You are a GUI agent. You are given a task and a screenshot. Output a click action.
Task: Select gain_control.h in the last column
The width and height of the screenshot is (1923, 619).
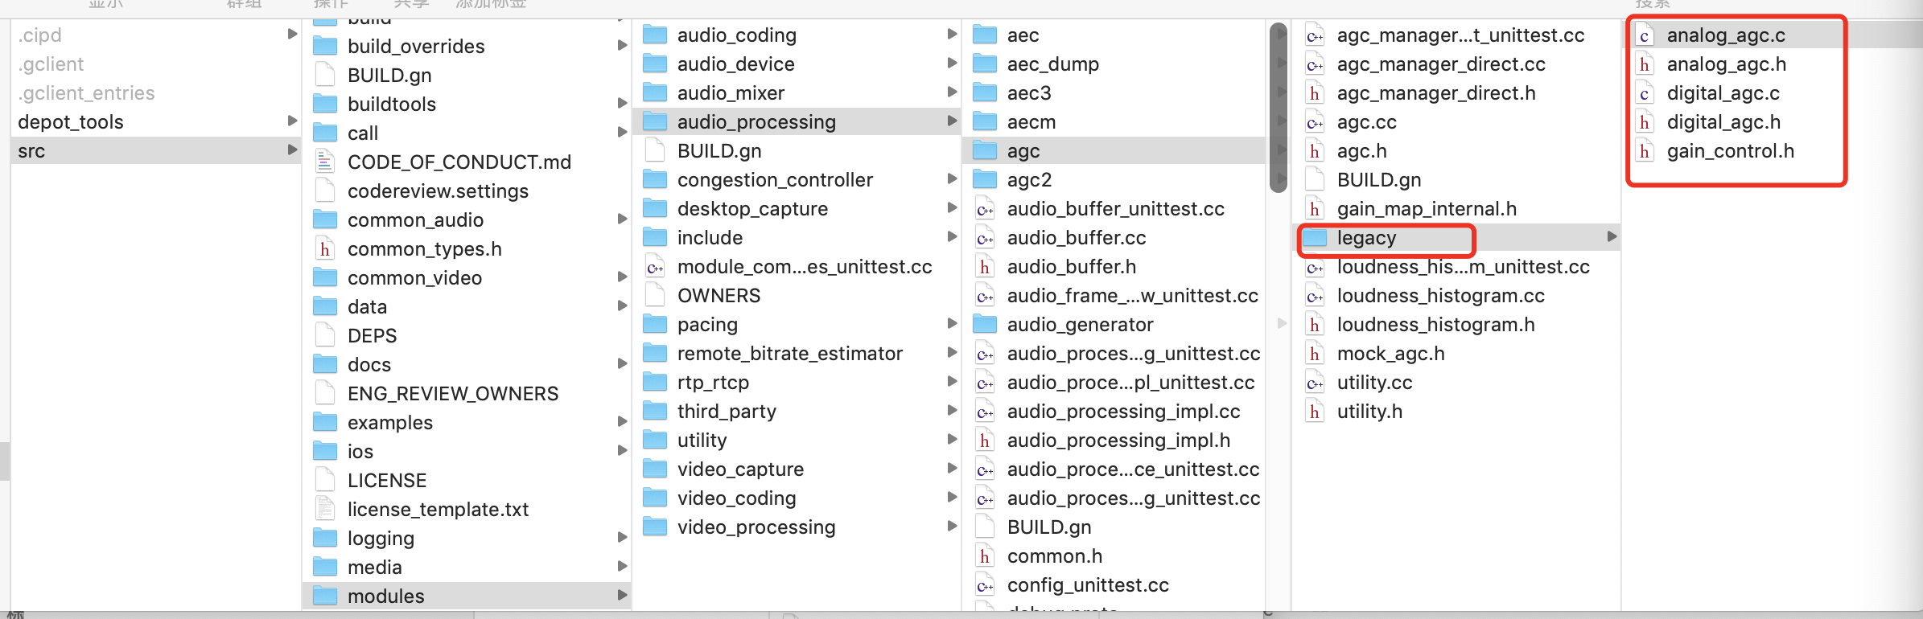click(x=1730, y=151)
